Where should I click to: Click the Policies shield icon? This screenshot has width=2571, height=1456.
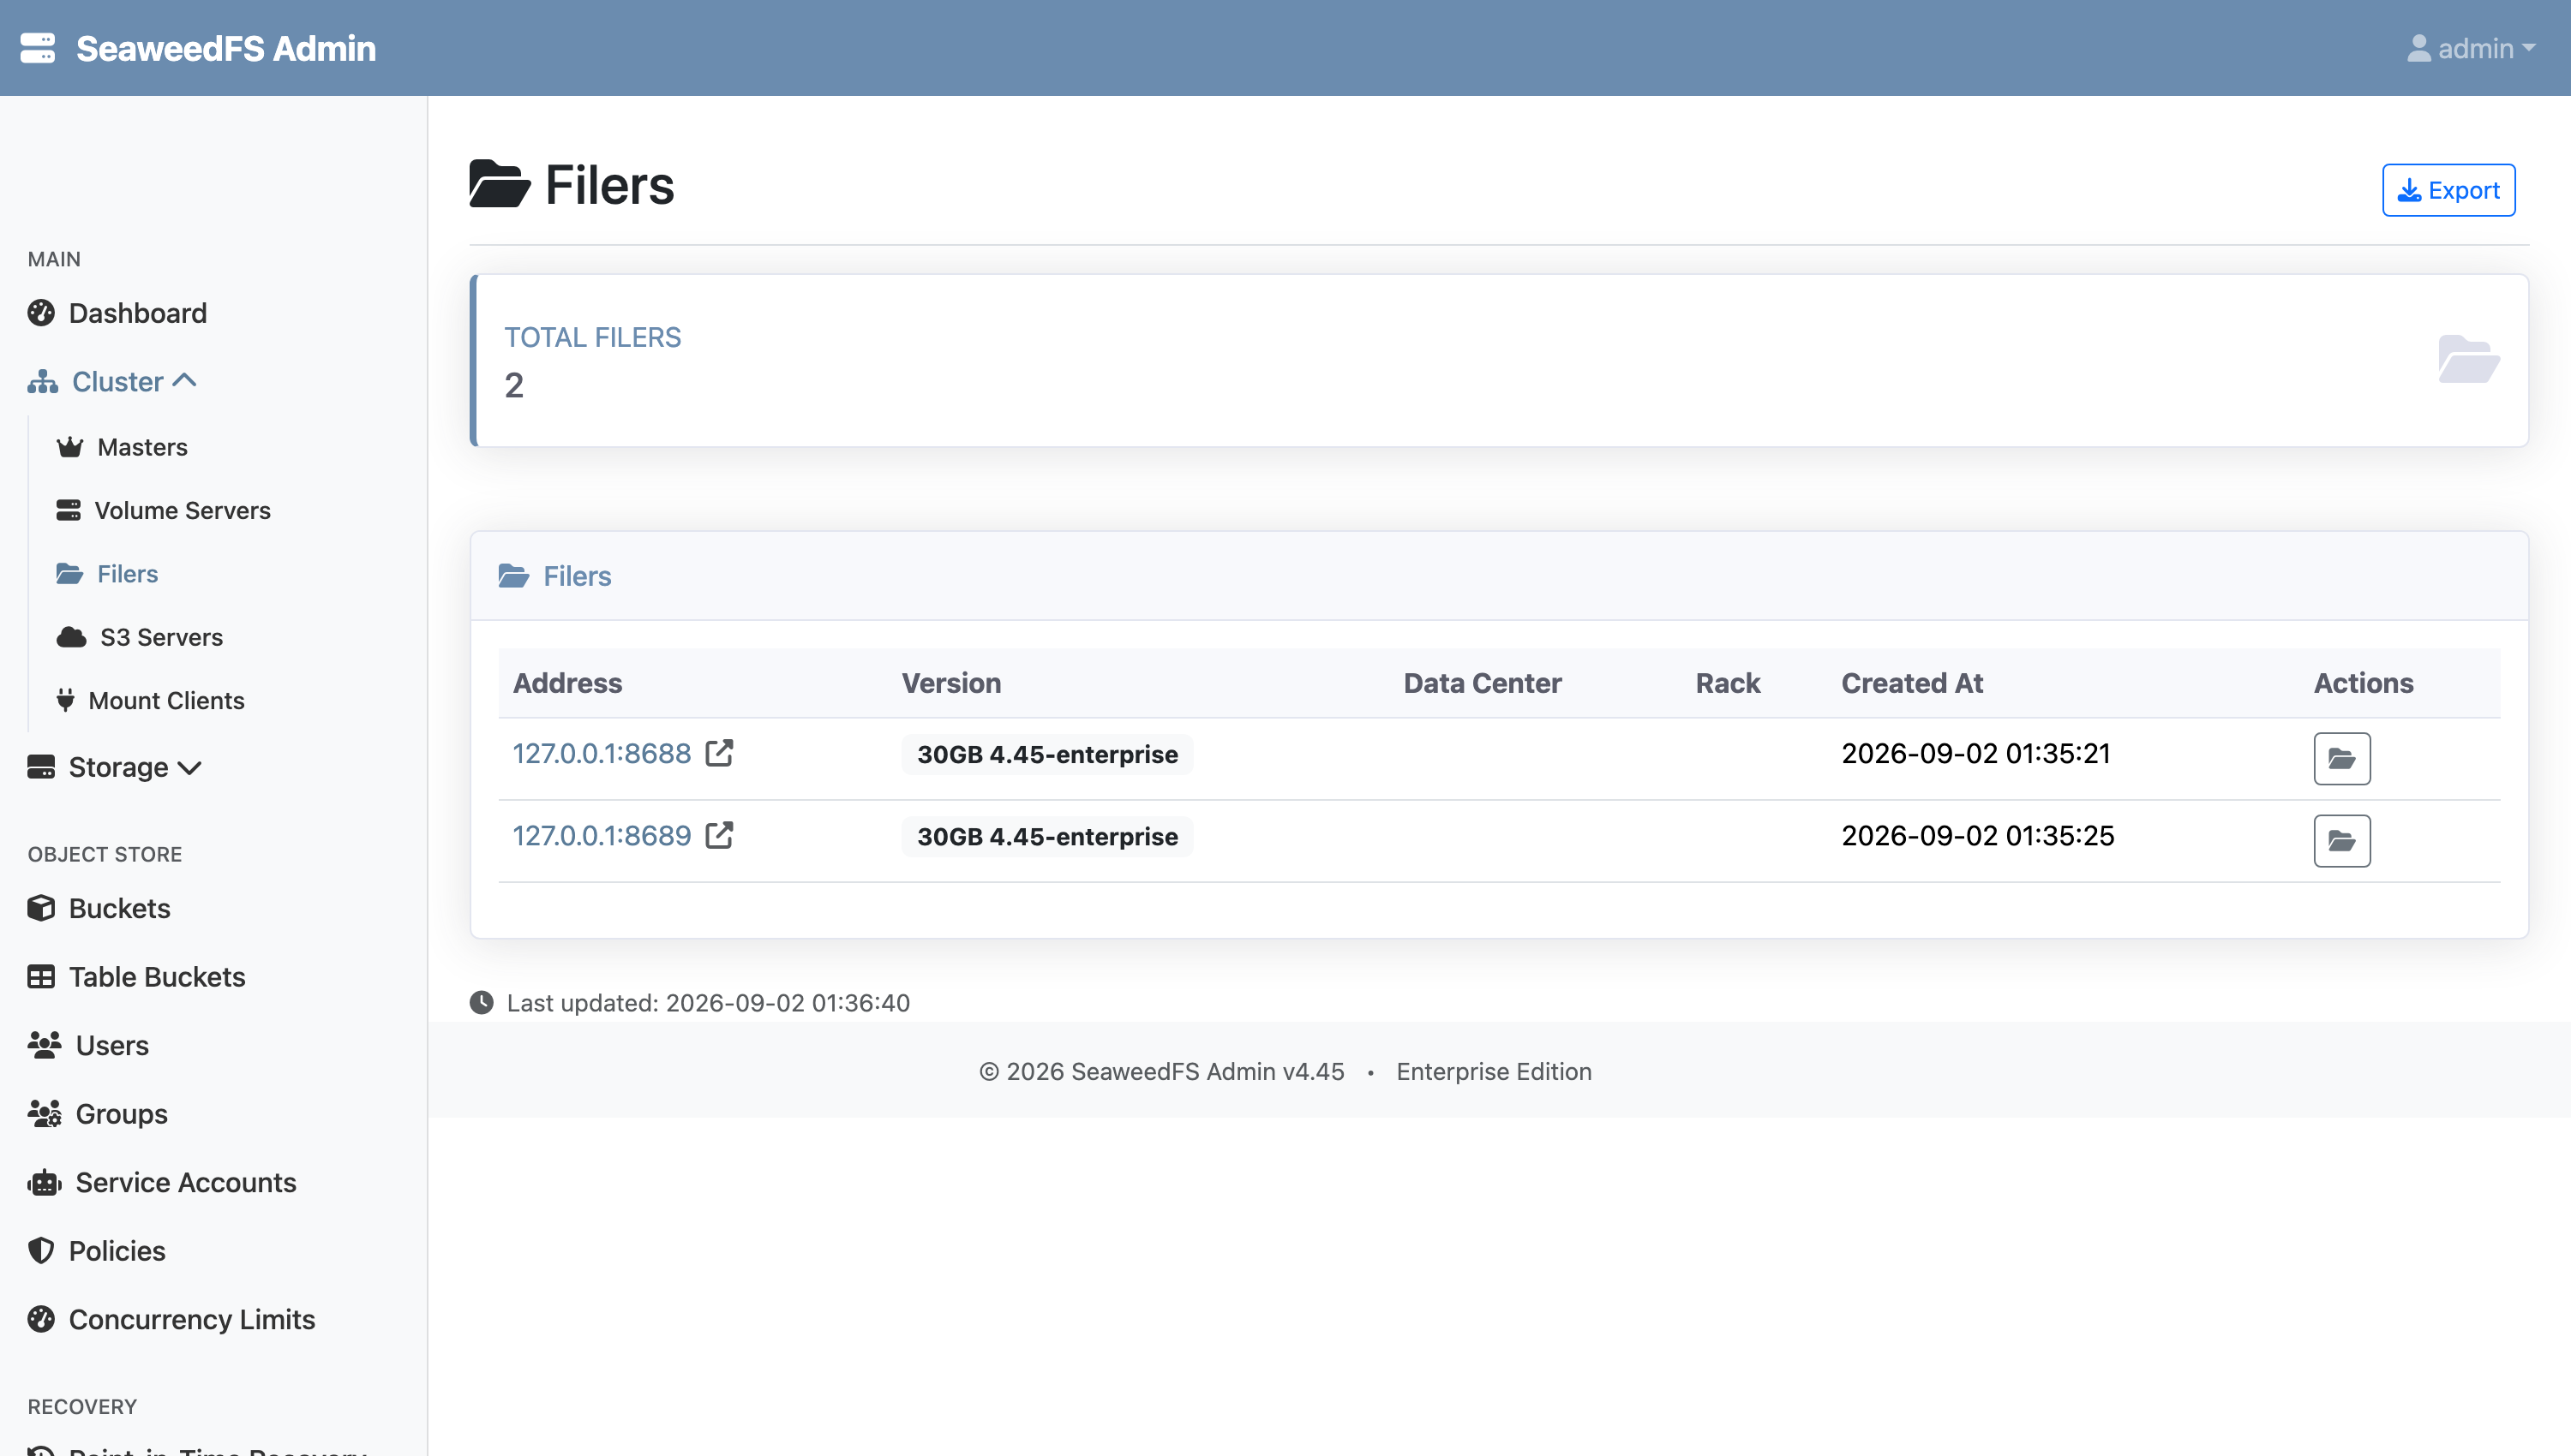41,1251
